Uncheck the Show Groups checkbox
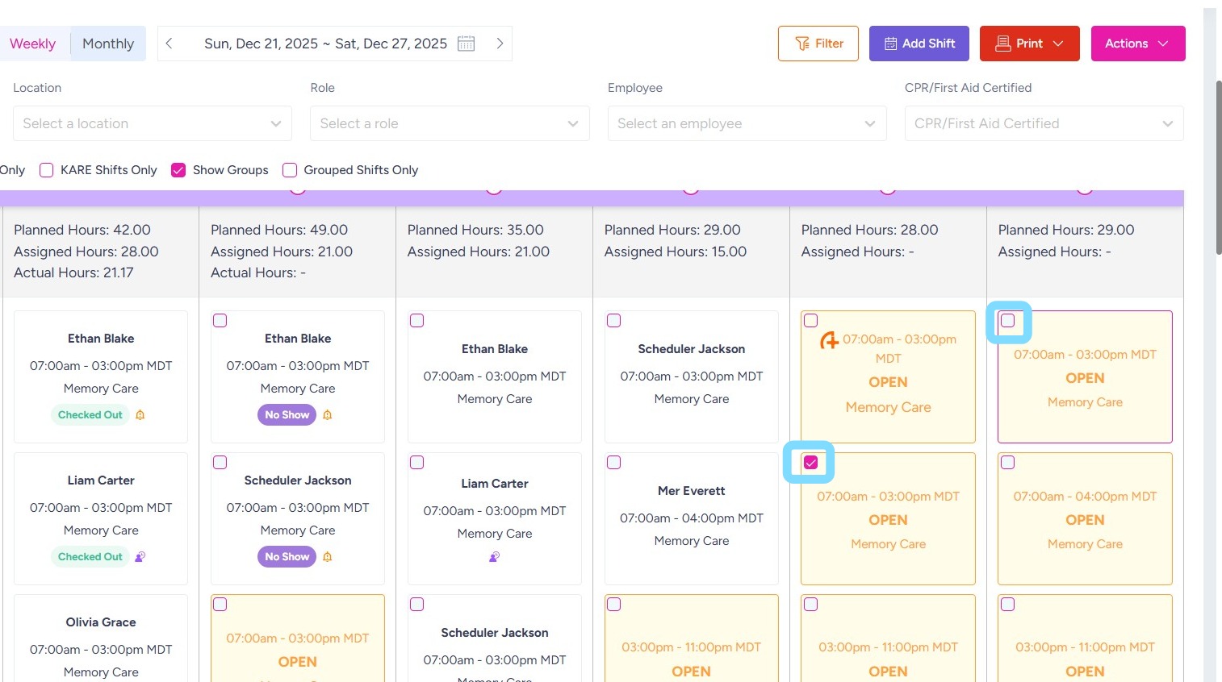 tap(178, 170)
